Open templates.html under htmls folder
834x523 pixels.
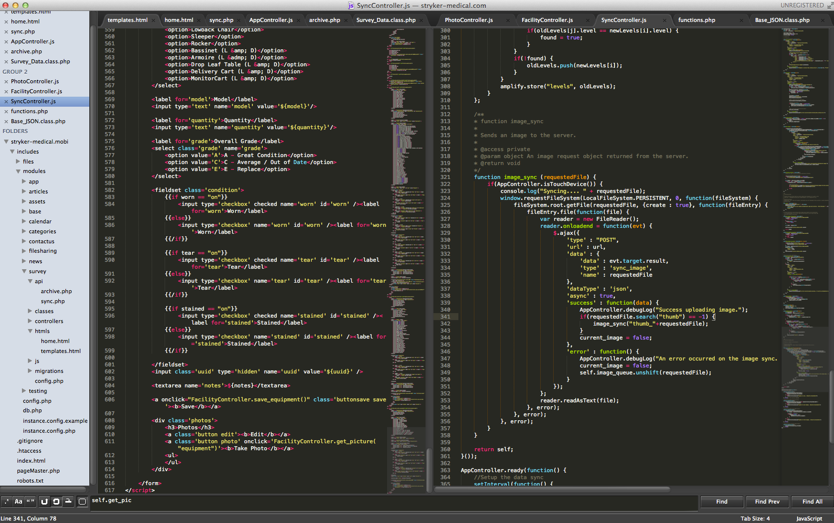tap(61, 351)
